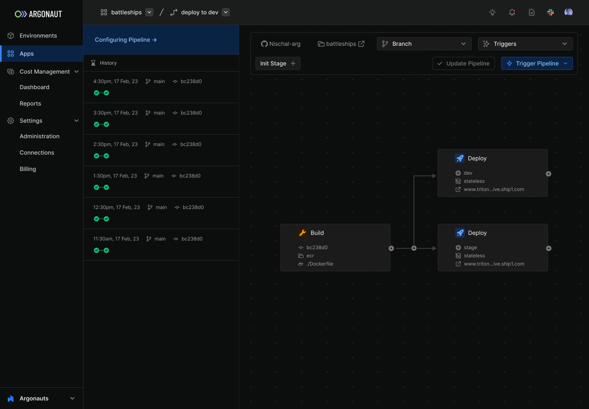Open the deploy to dev pipeline selector

tap(225, 12)
